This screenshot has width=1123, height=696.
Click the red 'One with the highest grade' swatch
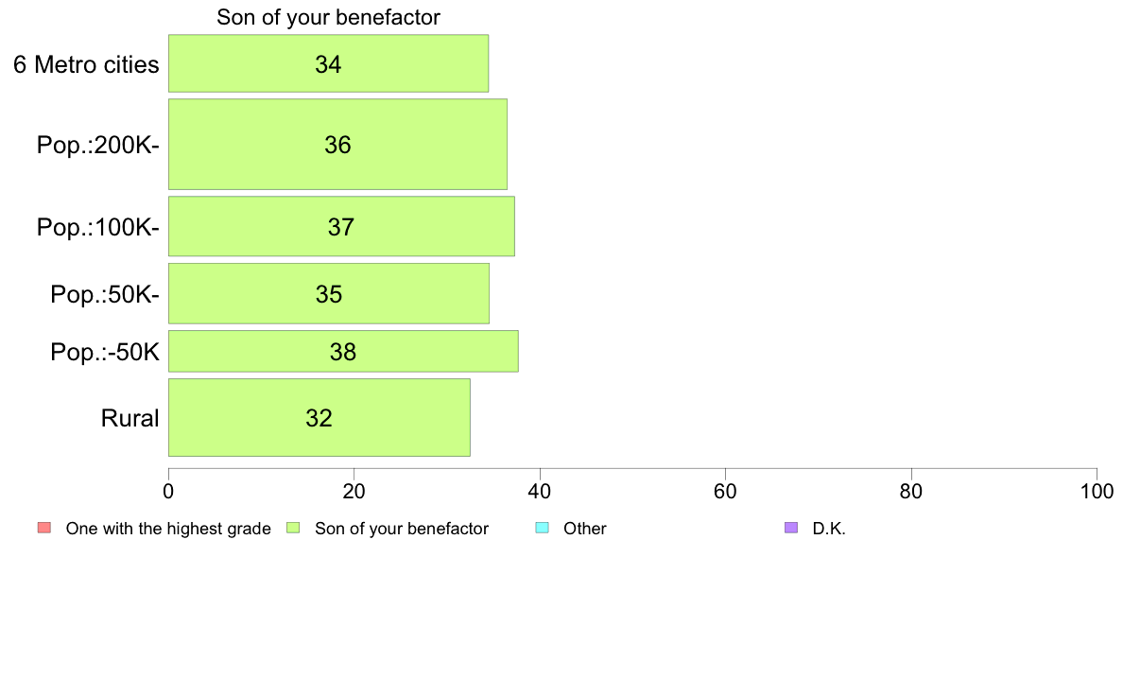click(44, 528)
